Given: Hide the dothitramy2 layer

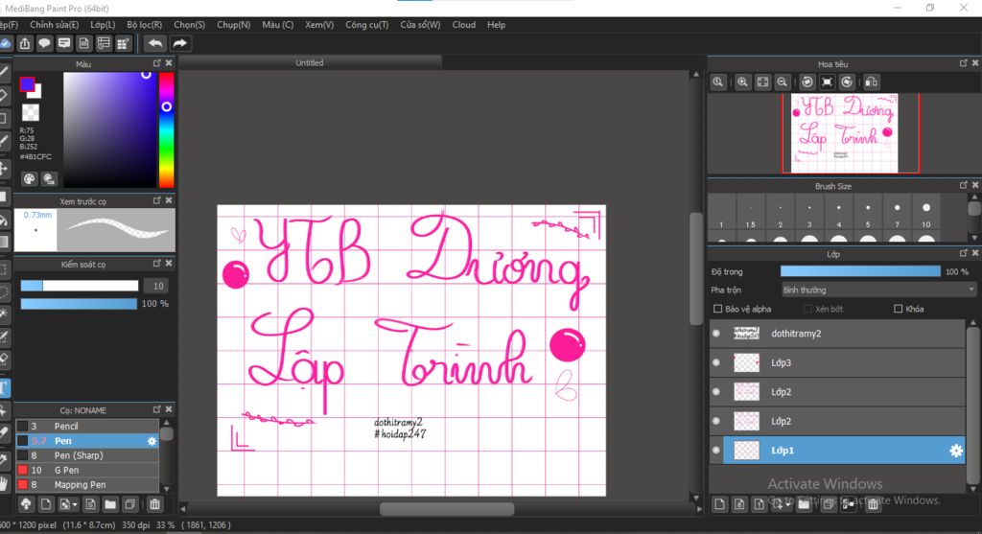Looking at the screenshot, I should point(716,334).
